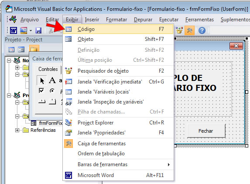Choose Ordem de tabulação
Image resolution: width=250 pixels, height=184 pixels.
point(118,154)
